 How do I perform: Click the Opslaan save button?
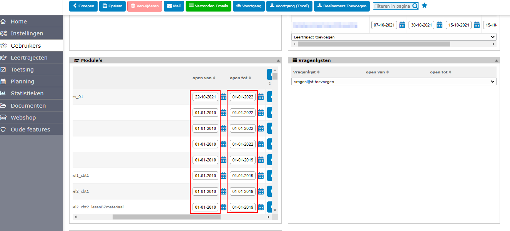point(113,6)
